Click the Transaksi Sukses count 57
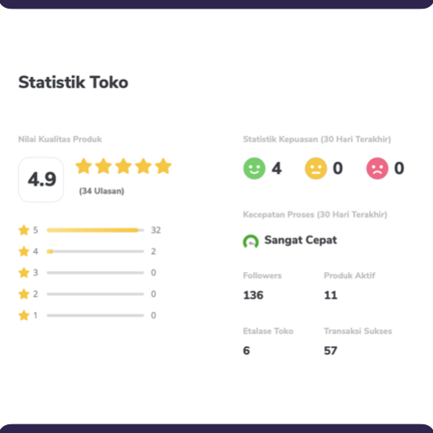 point(331,351)
